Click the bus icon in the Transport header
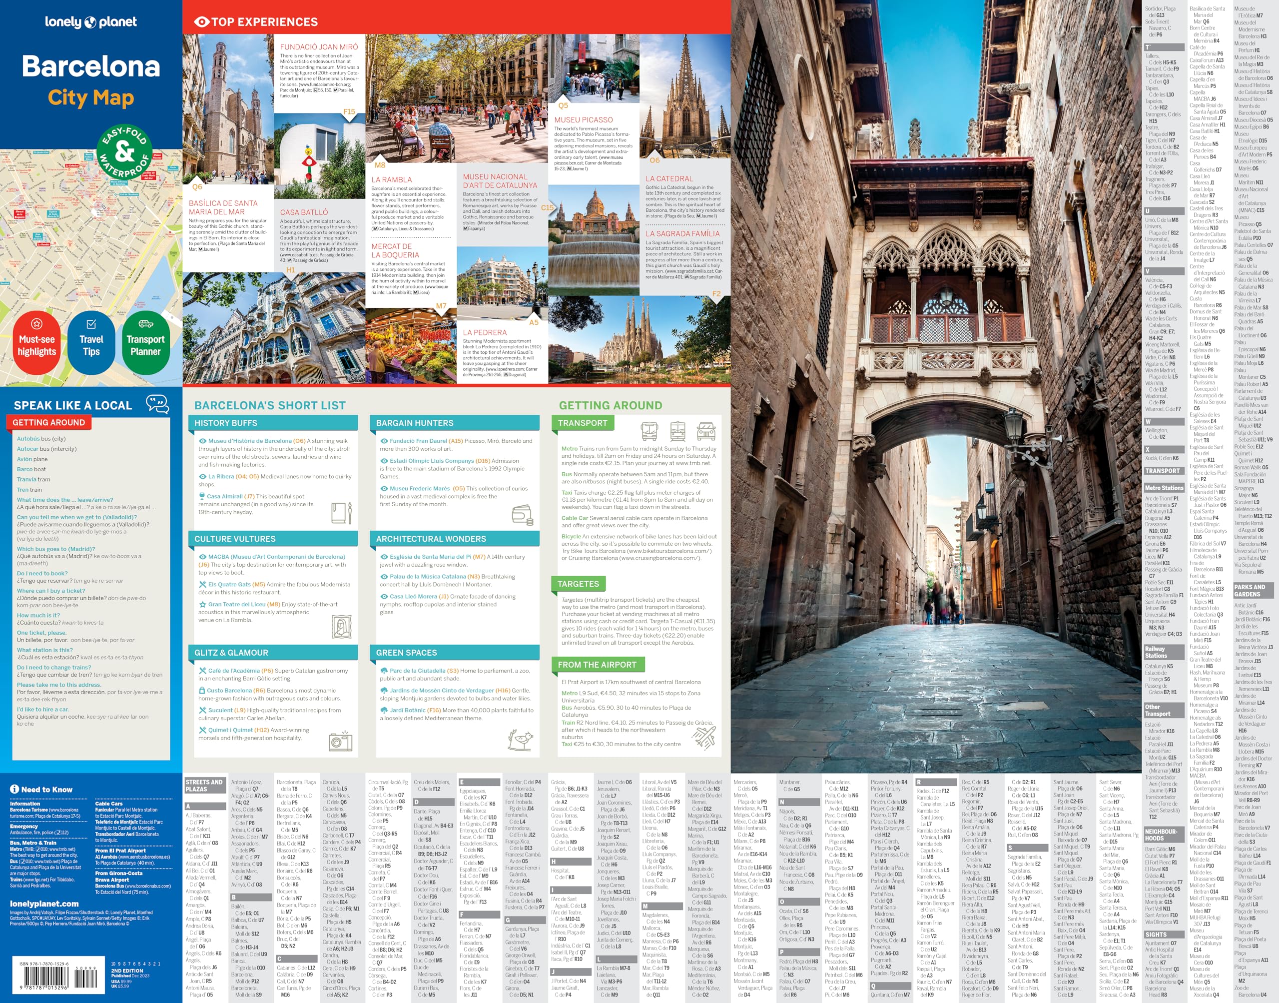The width and height of the screenshot is (1279, 1003). pyautogui.click(x=649, y=431)
